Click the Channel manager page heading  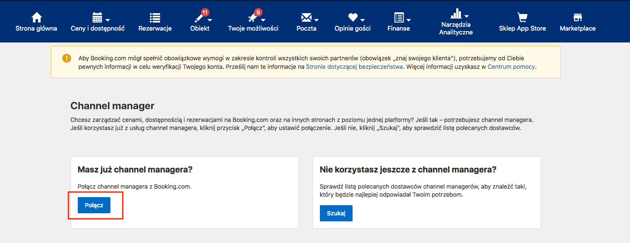pos(113,106)
